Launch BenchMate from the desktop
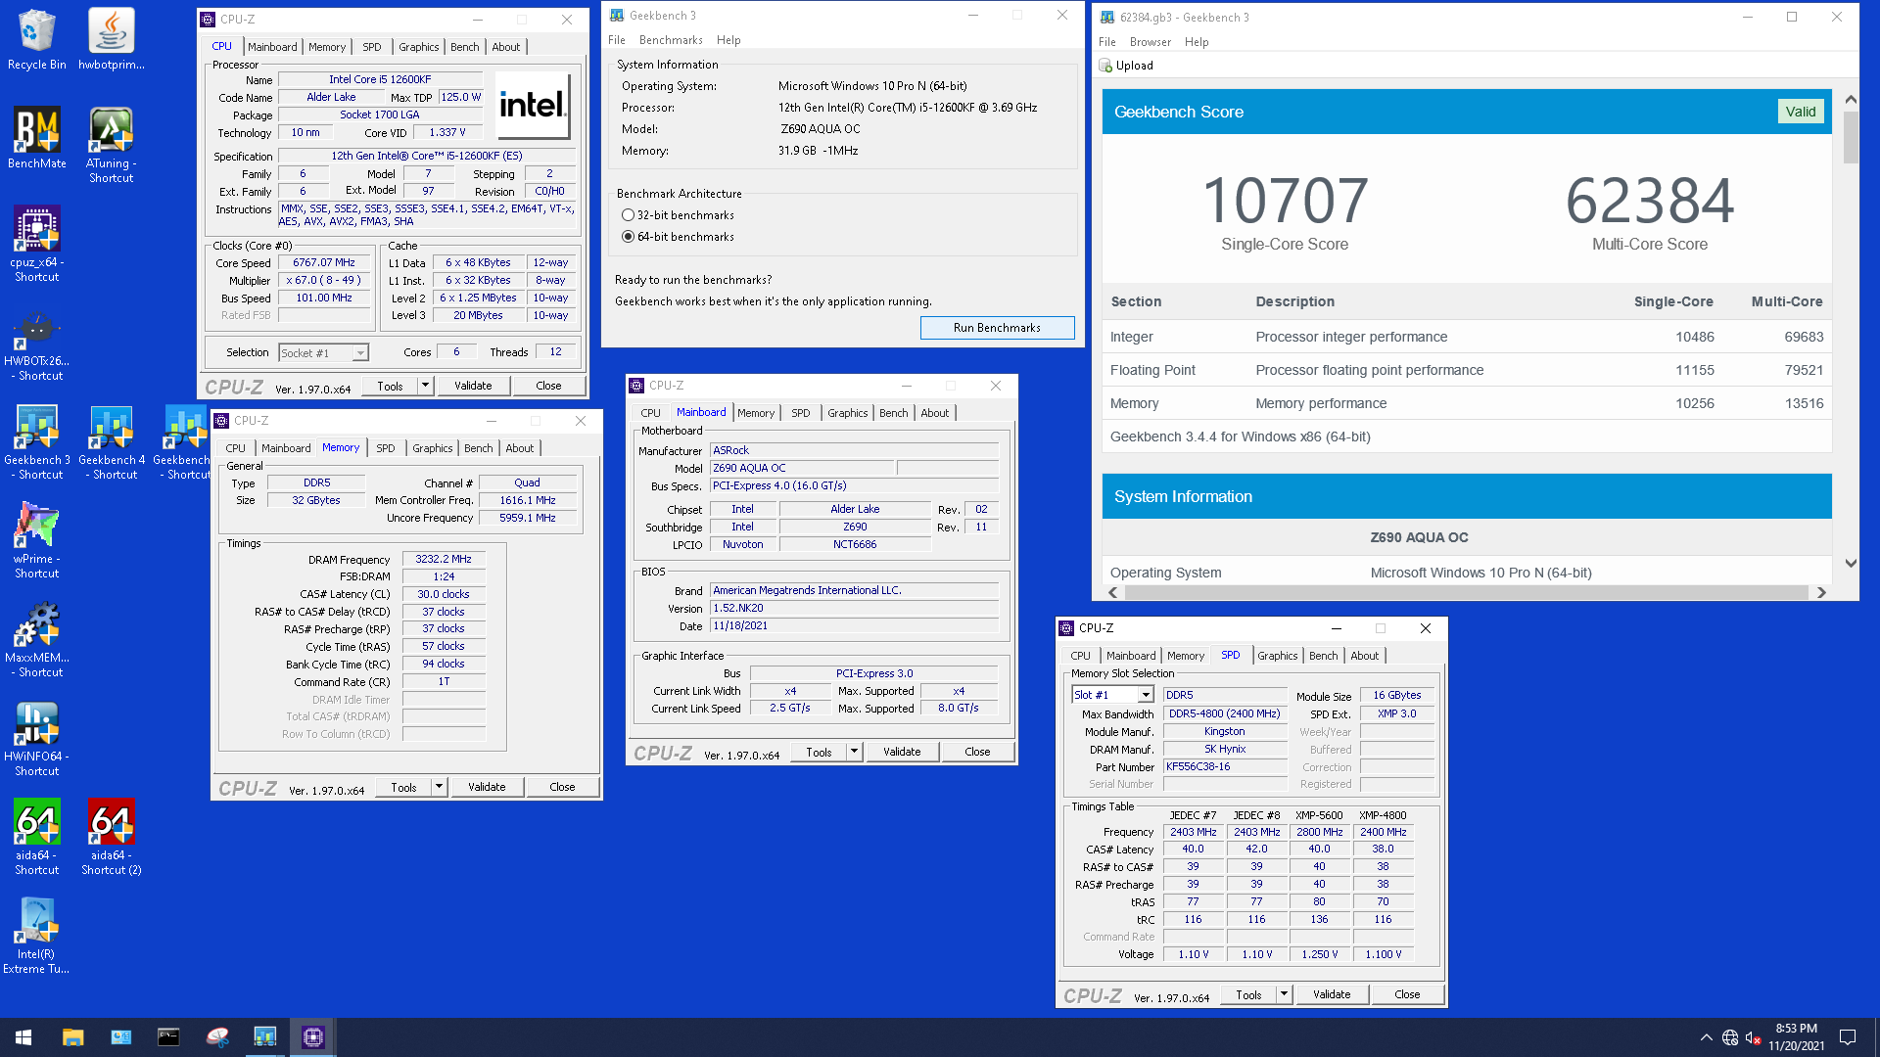The height and width of the screenshot is (1057, 1880). click(37, 138)
